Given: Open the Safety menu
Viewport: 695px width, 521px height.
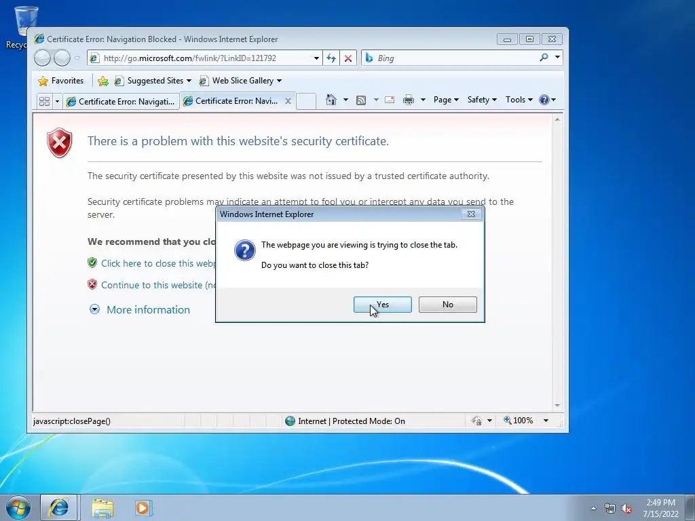Looking at the screenshot, I should (x=482, y=100).
